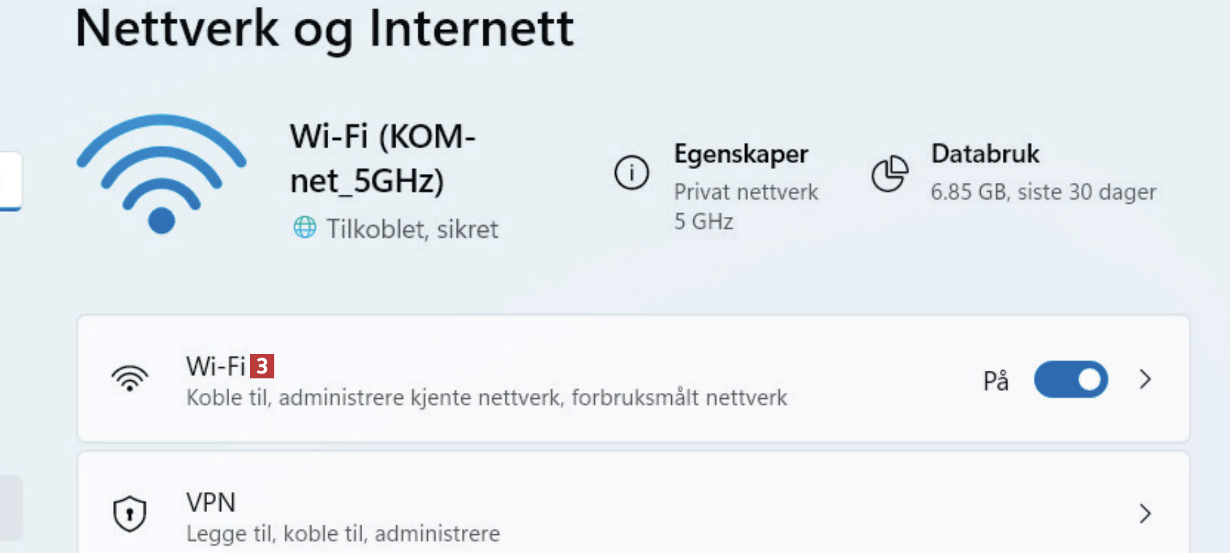This screenshot has height=553, width=1230.
Task: Open the Egenskaper properties link
Action: pos(741,154)
